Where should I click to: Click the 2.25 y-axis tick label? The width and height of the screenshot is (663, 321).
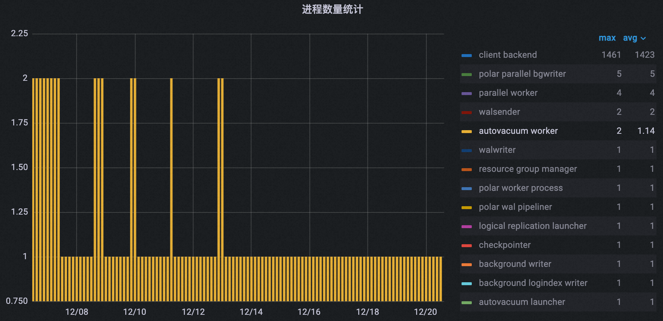pos(19,34)
